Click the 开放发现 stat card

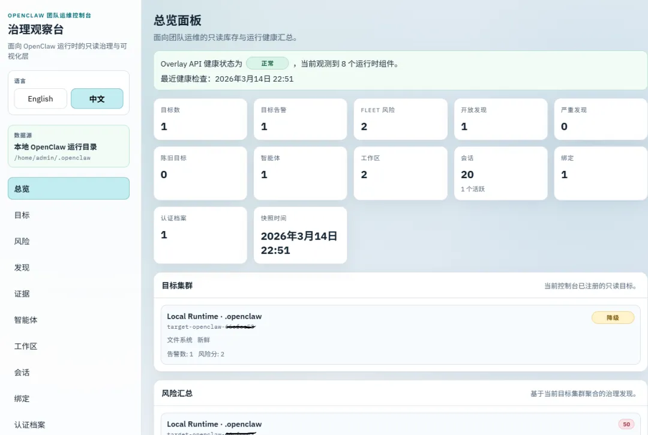(501, 119)
